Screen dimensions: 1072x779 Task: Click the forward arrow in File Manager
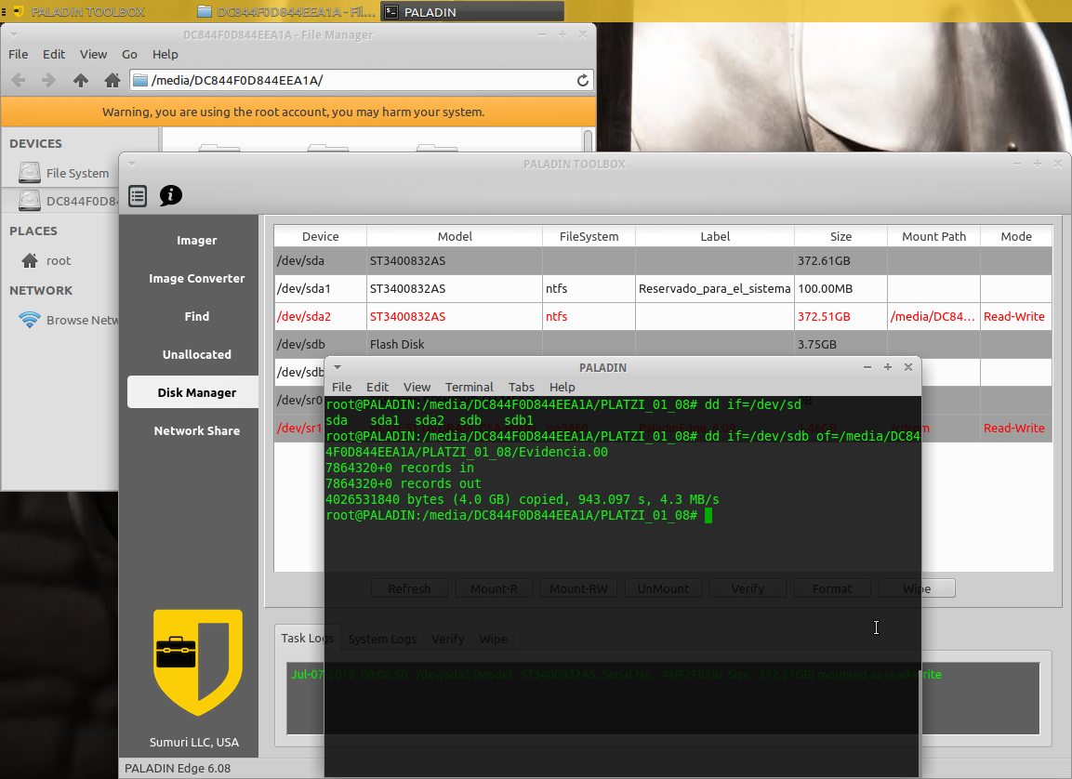[x=48, y=81]
